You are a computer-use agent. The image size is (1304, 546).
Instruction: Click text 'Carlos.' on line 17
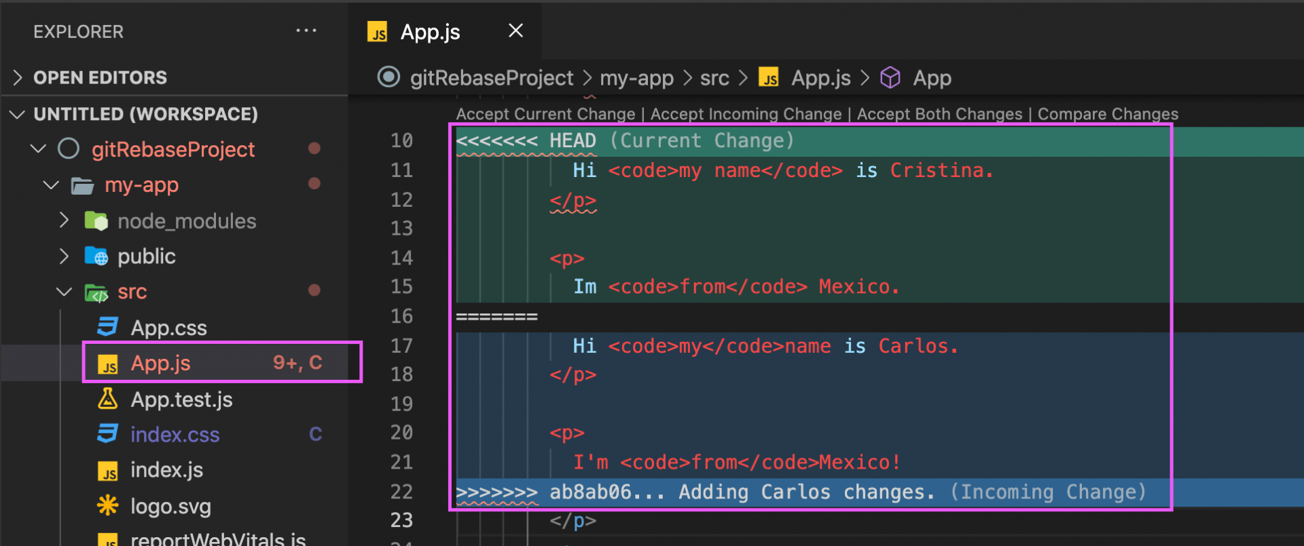tap(918, 347)
